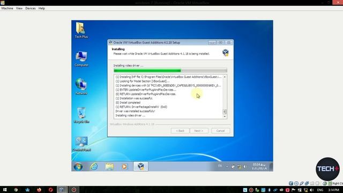
Task: Click the Next button in setup
Action: [x=199, y=131]
